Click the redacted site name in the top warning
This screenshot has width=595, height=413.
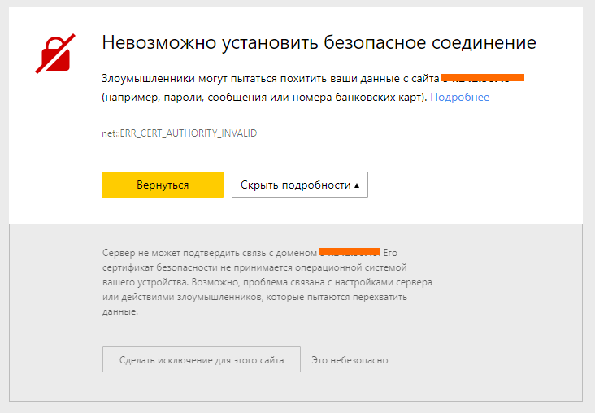coord(483,79)
